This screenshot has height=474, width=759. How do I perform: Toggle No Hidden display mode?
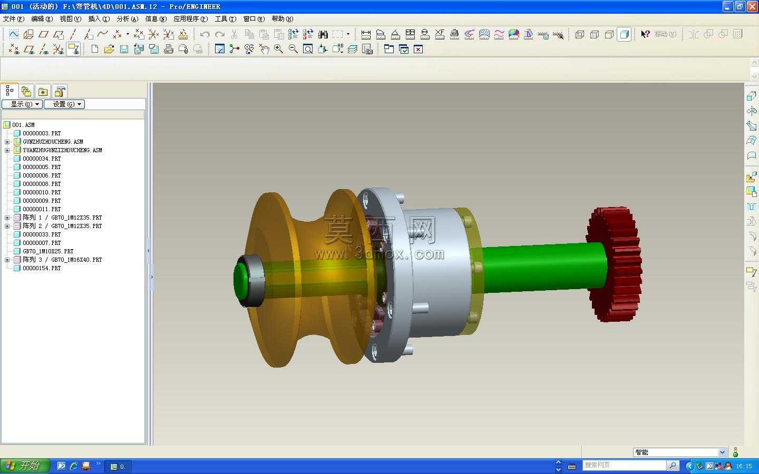click(x=609, y=34)
